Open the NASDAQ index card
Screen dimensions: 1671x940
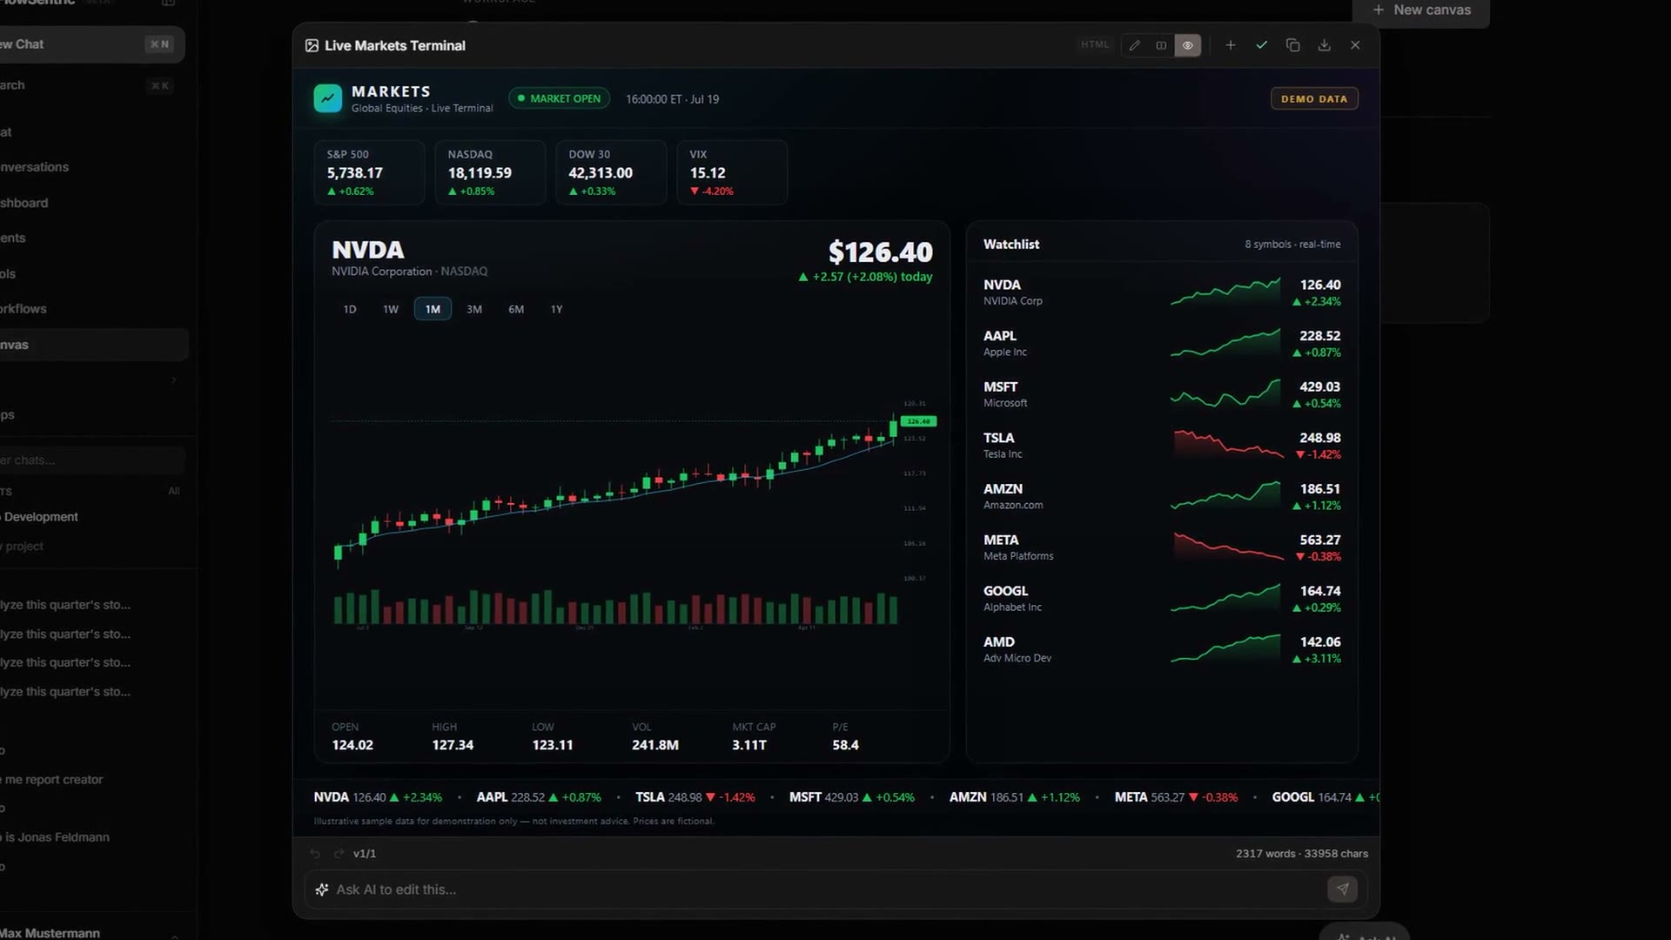pos(490,172)
